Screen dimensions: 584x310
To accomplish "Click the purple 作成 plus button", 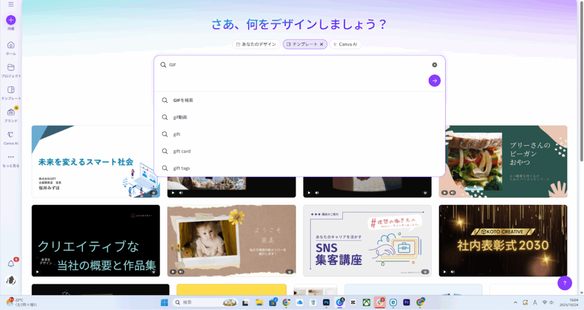I will 11,20.
